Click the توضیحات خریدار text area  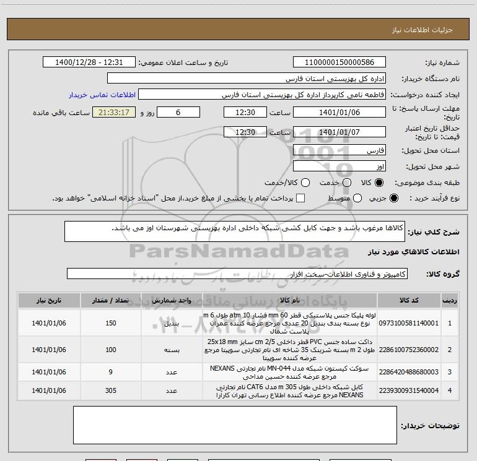[235, 425]
